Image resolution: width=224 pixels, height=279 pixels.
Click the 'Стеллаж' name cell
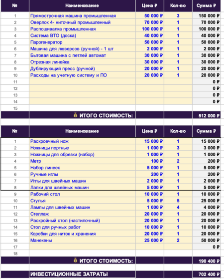click(x=82, y=214)
